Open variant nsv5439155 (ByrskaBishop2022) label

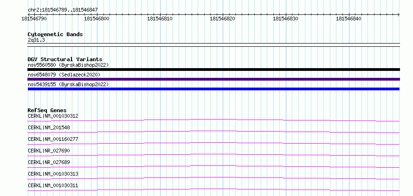point(68,84)
